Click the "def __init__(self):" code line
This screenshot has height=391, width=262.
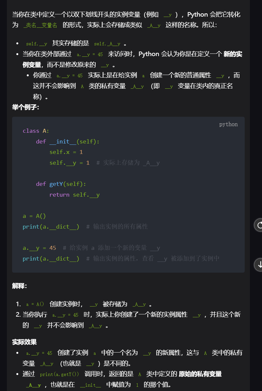click(x=68, y=142)
